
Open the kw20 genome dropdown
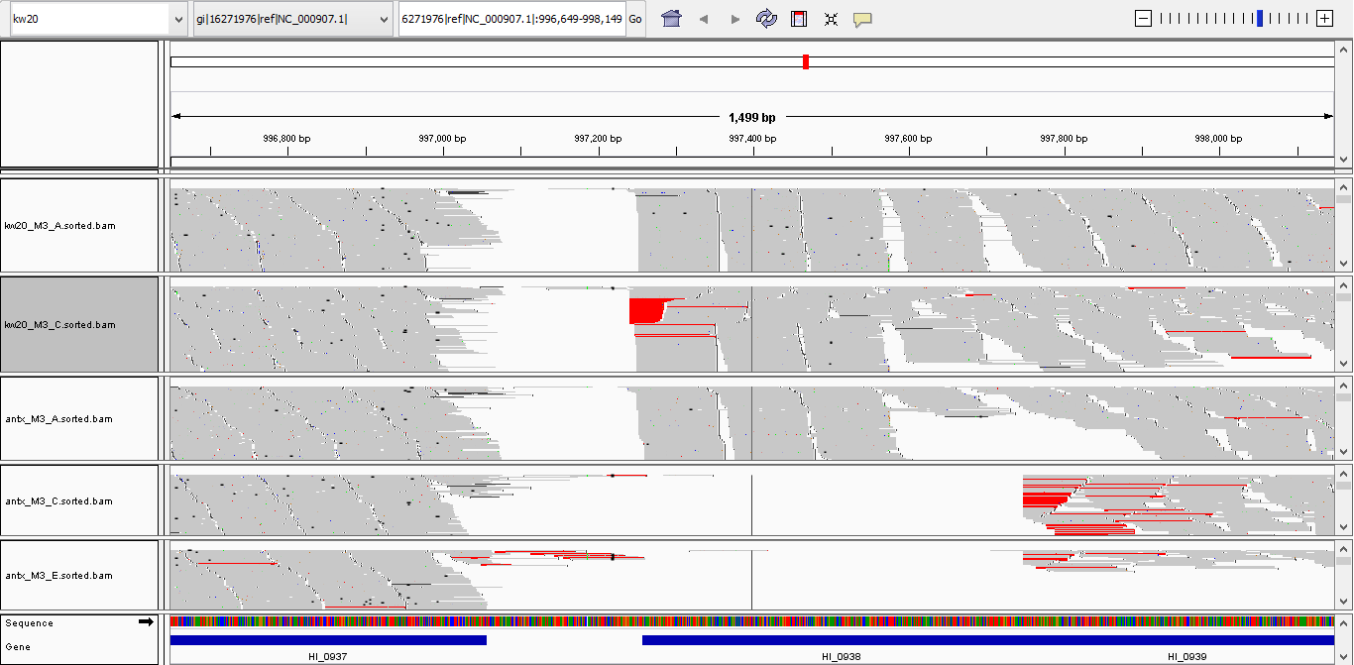click(97, 19)
